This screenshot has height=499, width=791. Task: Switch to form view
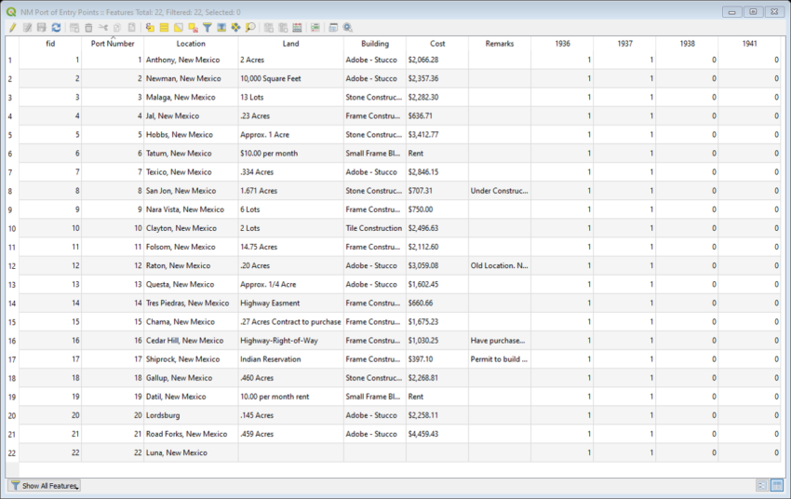click(761, 486)
